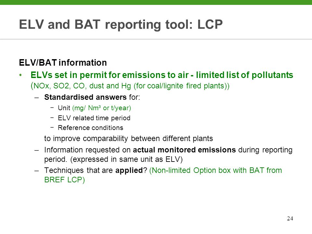The image size is (312, 234).
Task: Click the bold 'Standardised answers' text
Action: tap(85, 97)
